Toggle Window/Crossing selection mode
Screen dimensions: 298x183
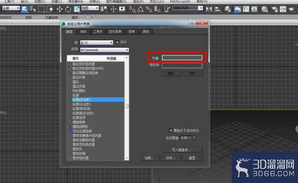click(50, 9)
